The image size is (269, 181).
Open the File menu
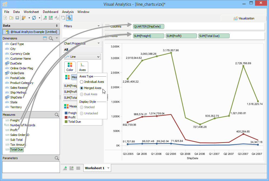[x=7, y=12]
